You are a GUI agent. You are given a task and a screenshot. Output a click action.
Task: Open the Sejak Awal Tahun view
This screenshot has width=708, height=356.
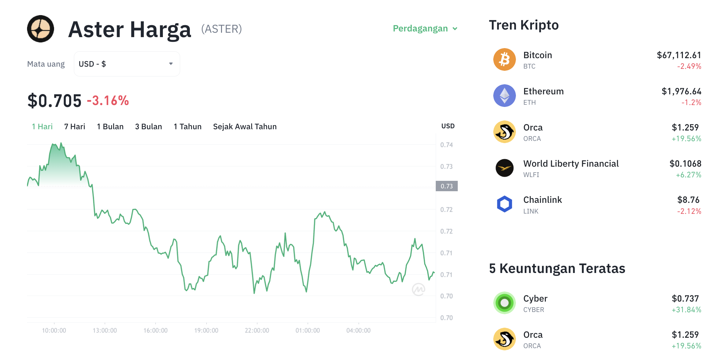(245, 126)
